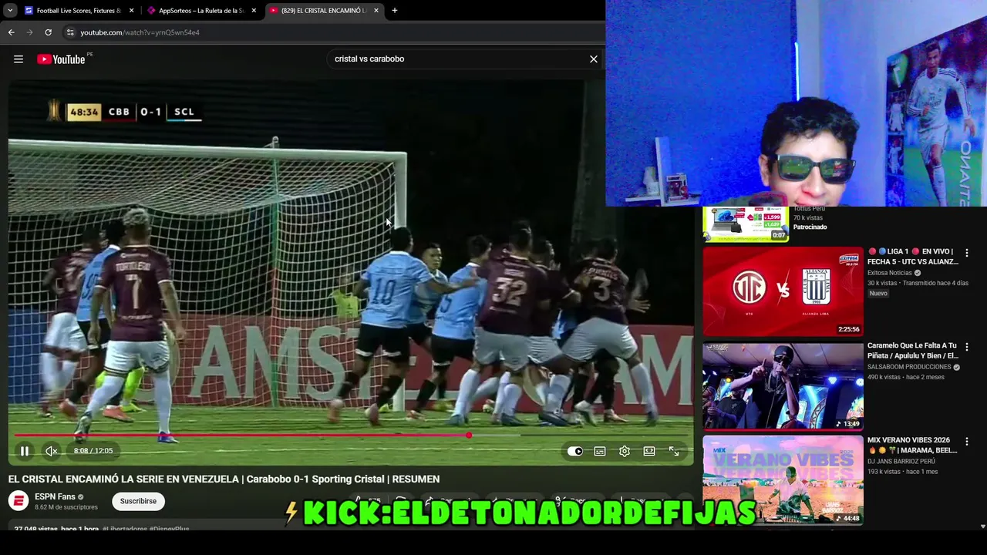The height and width of the screenshot is (555, 987).
Task: Enter fullscreen with the player icon
Action: 674,451
